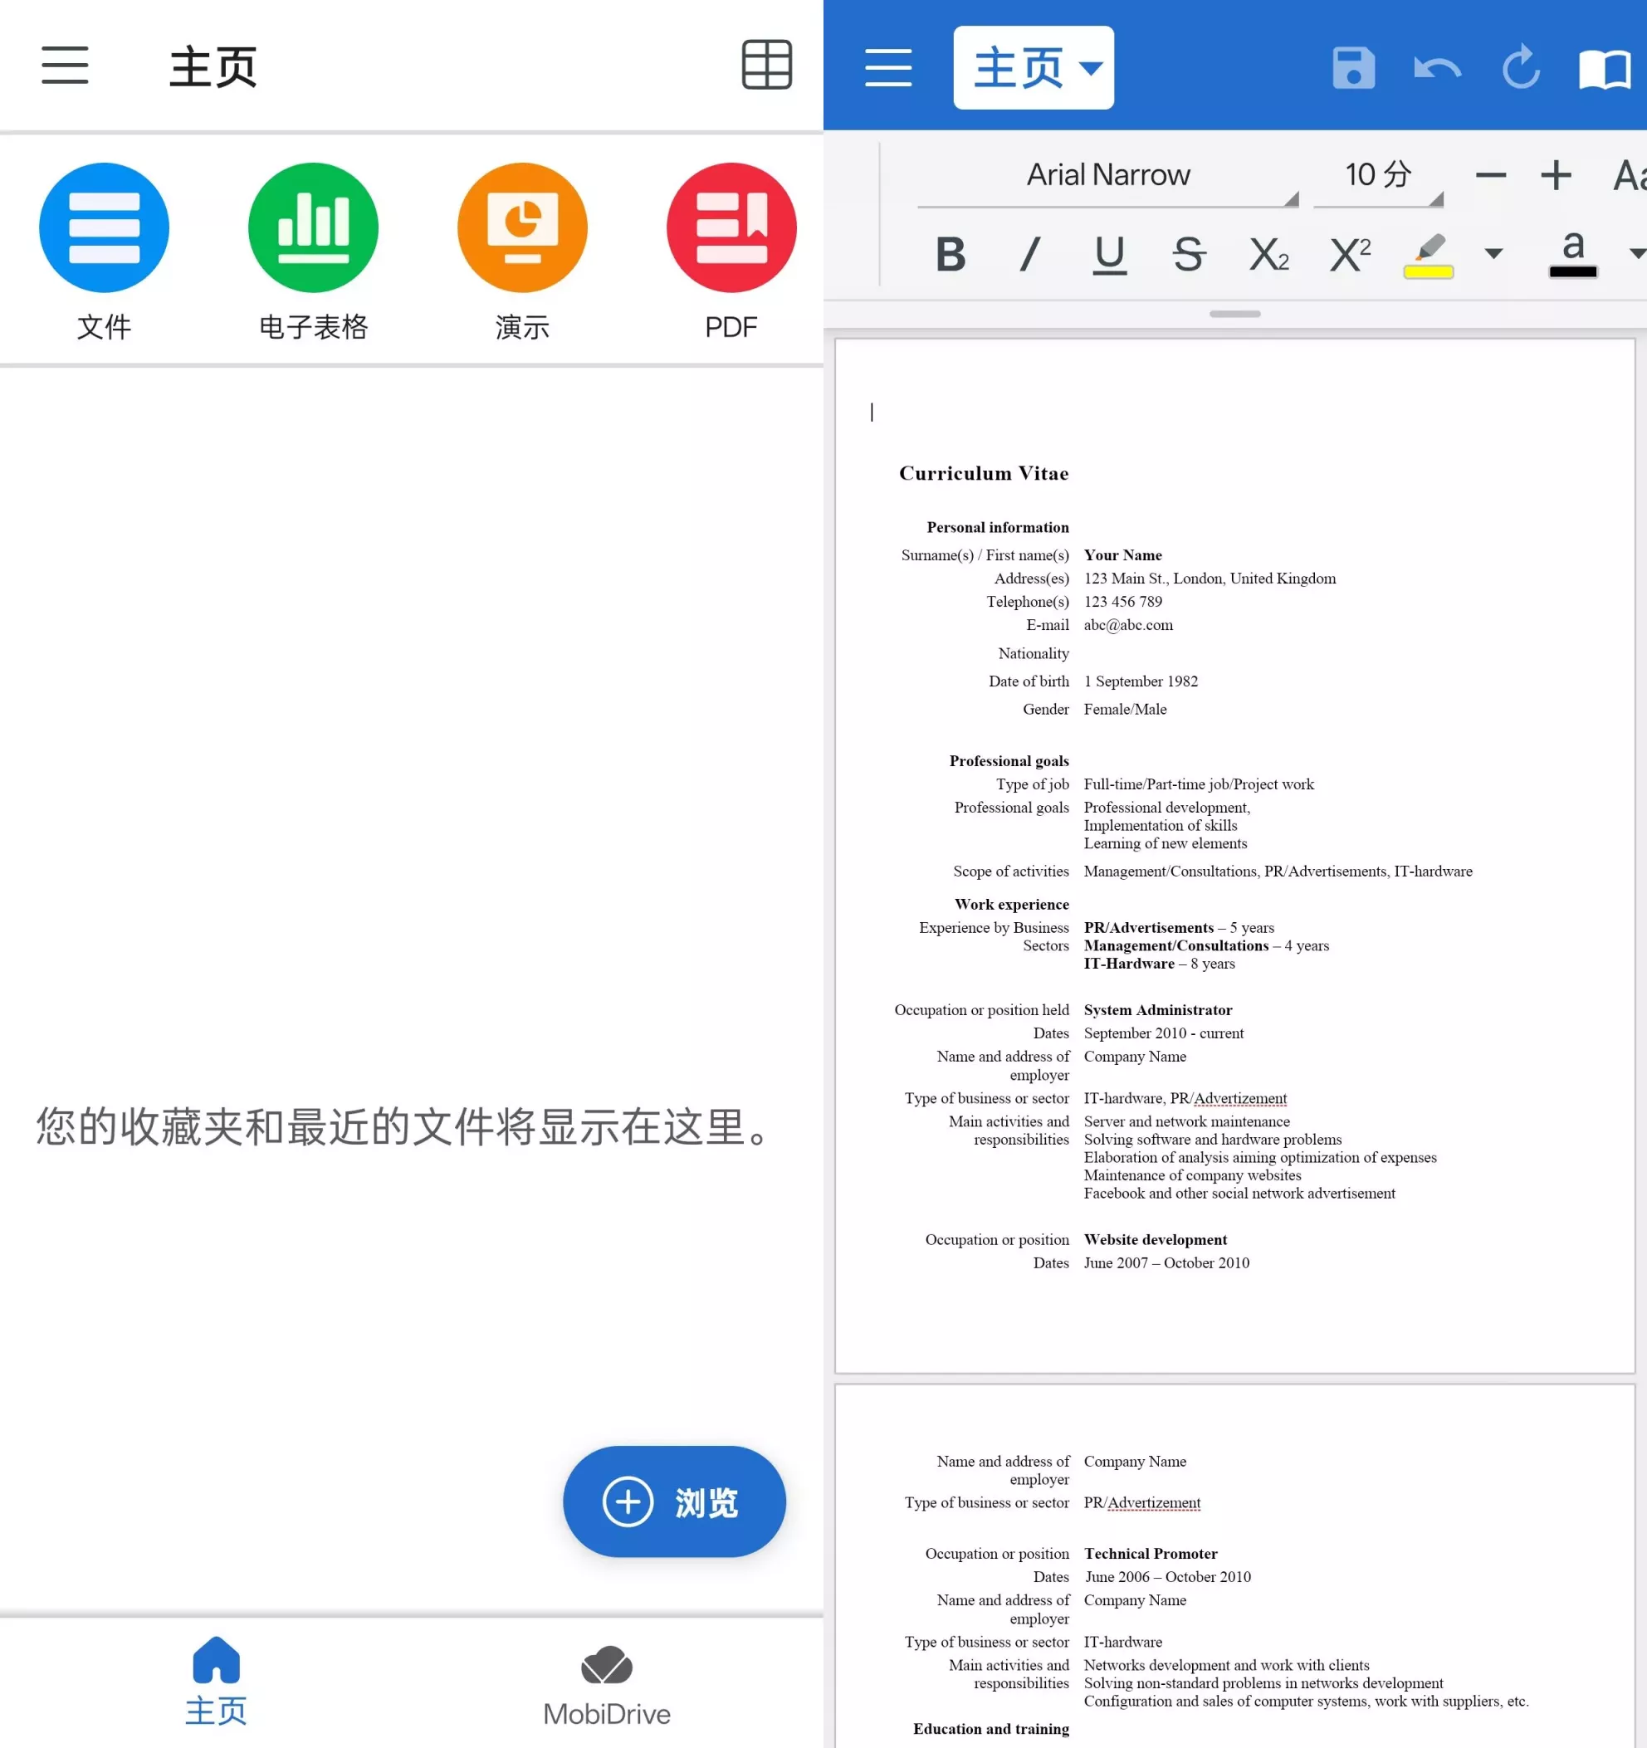The height and width of the screenshot is (1748, 1647).
Task: Toggle strikethrough formatting
Action: [1188, 255]
